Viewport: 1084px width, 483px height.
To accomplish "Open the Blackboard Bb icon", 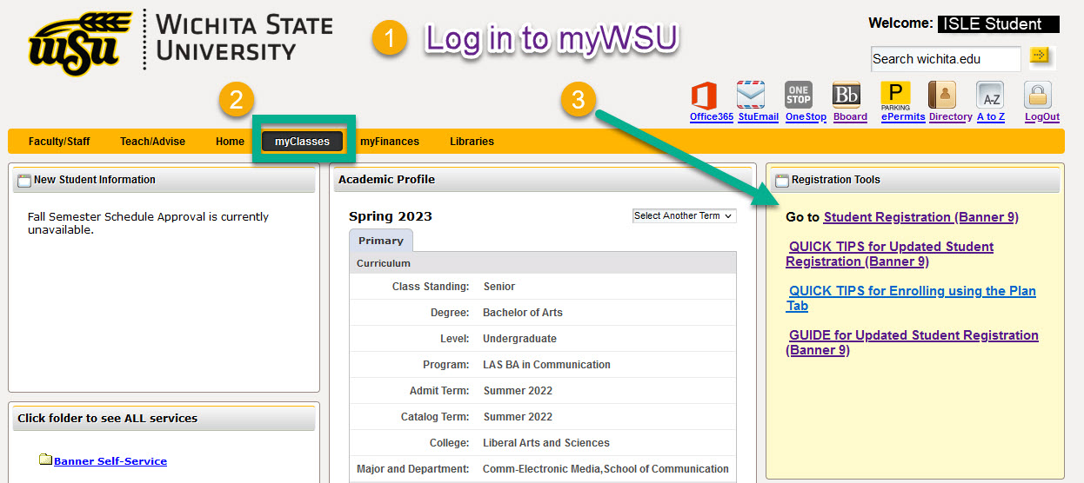I will (x=846, y=96).
